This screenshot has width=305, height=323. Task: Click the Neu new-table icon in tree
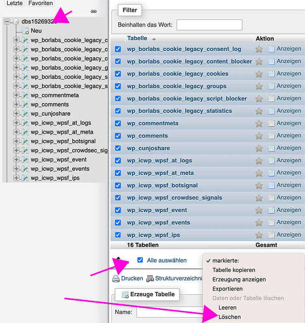pos(25,31)
